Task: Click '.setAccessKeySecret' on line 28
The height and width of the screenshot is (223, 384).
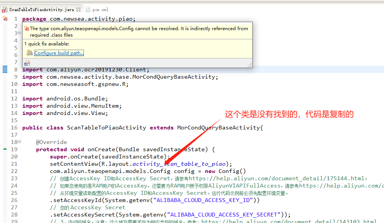Action: 83,215
